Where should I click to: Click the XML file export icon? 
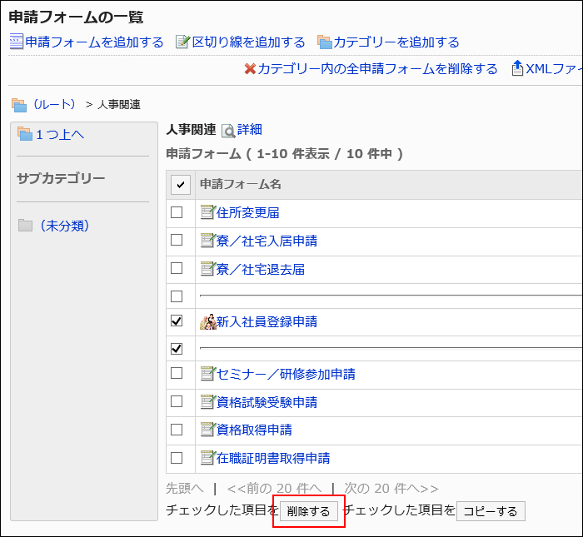pyautogui.click(x=517, y=68)
